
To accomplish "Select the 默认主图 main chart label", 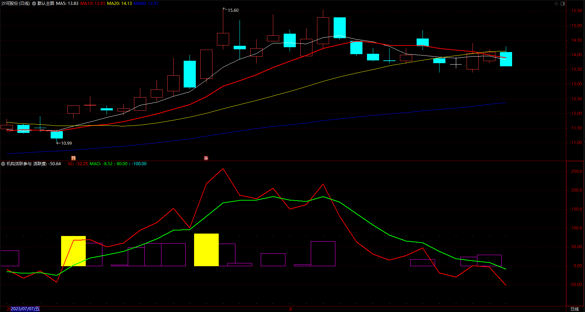I will point(46,3).
